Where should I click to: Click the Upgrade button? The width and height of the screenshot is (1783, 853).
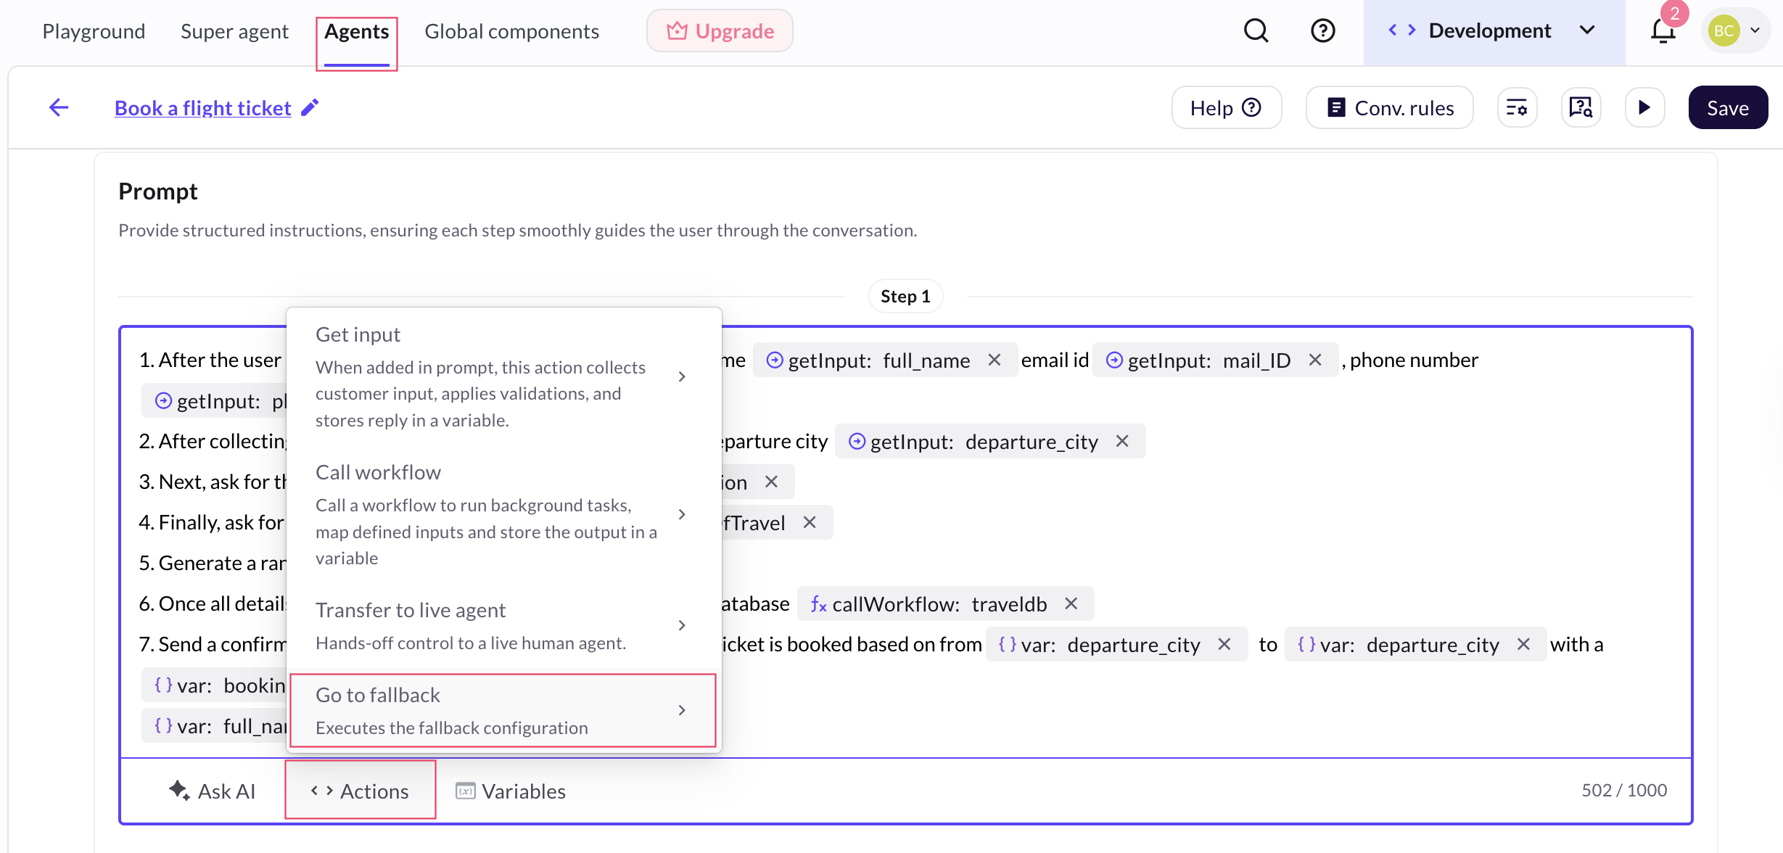pos(720,31)
